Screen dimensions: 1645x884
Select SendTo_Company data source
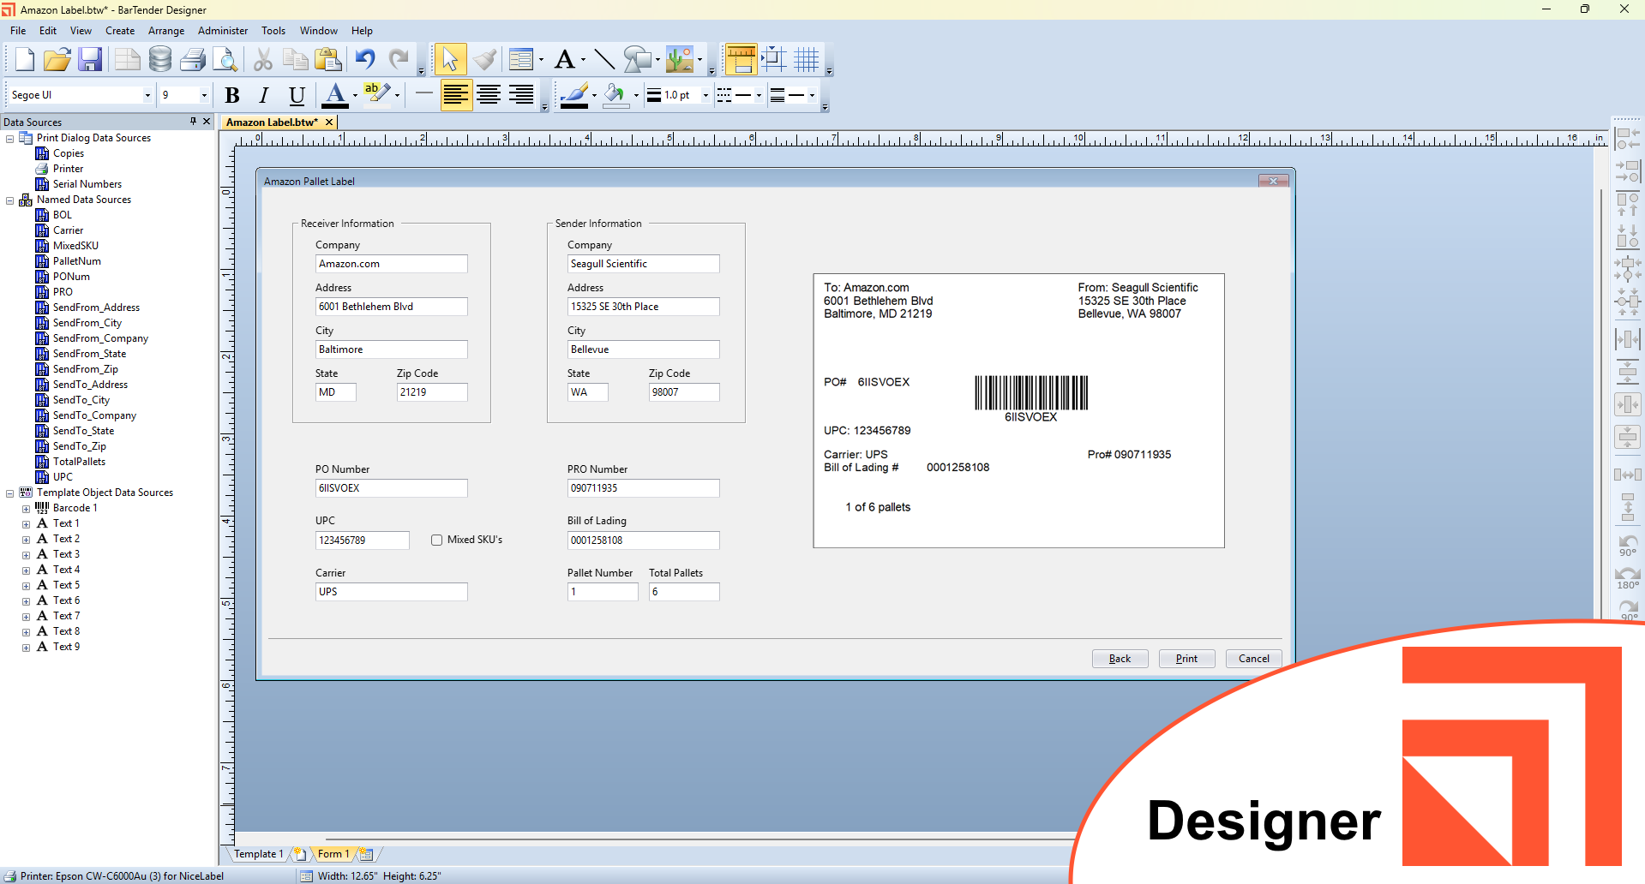94,415
